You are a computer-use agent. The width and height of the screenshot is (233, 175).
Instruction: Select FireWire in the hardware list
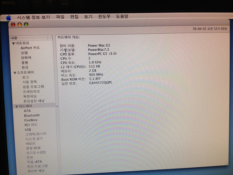[32, 120]
